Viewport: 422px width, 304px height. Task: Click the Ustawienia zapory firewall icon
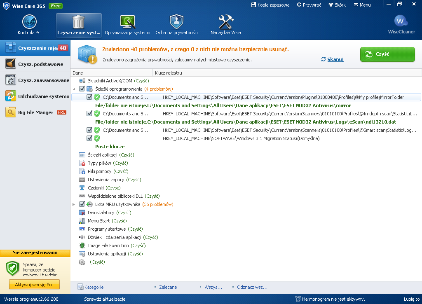click(x=82, y=180)
